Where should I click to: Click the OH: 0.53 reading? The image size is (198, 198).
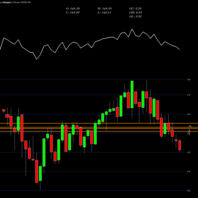pos(135,13)
